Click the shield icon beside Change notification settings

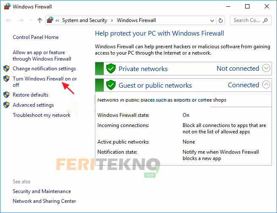pyautogui.click(x=6, y=69)
